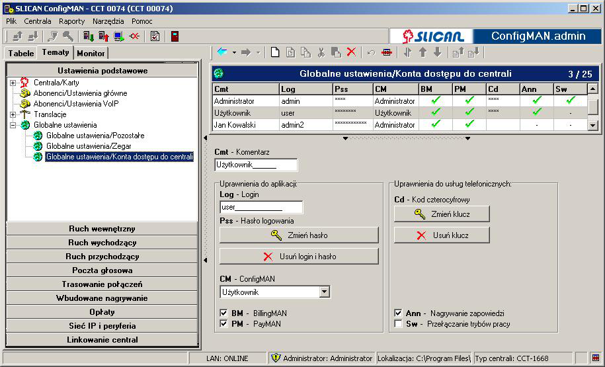605x367 pixels.
Task: Click the Zmień klucz button
Action: click(442, 214)
